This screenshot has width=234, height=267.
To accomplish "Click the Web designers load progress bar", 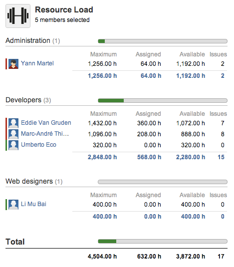I will tap(163, 182).
